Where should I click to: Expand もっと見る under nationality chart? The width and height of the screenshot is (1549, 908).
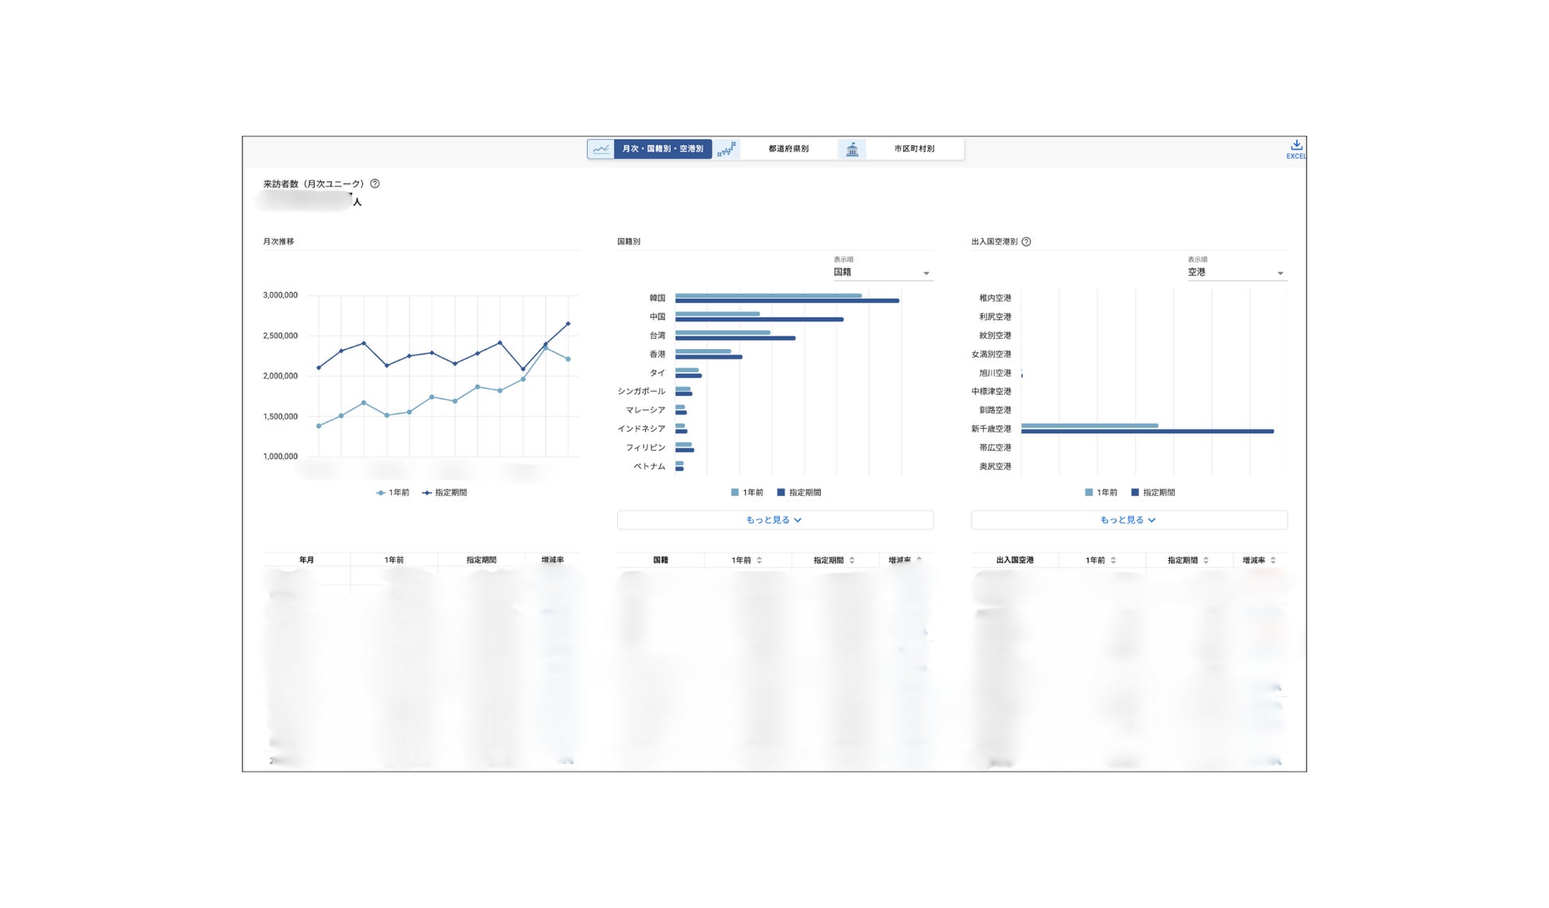(x=774, y=520)
